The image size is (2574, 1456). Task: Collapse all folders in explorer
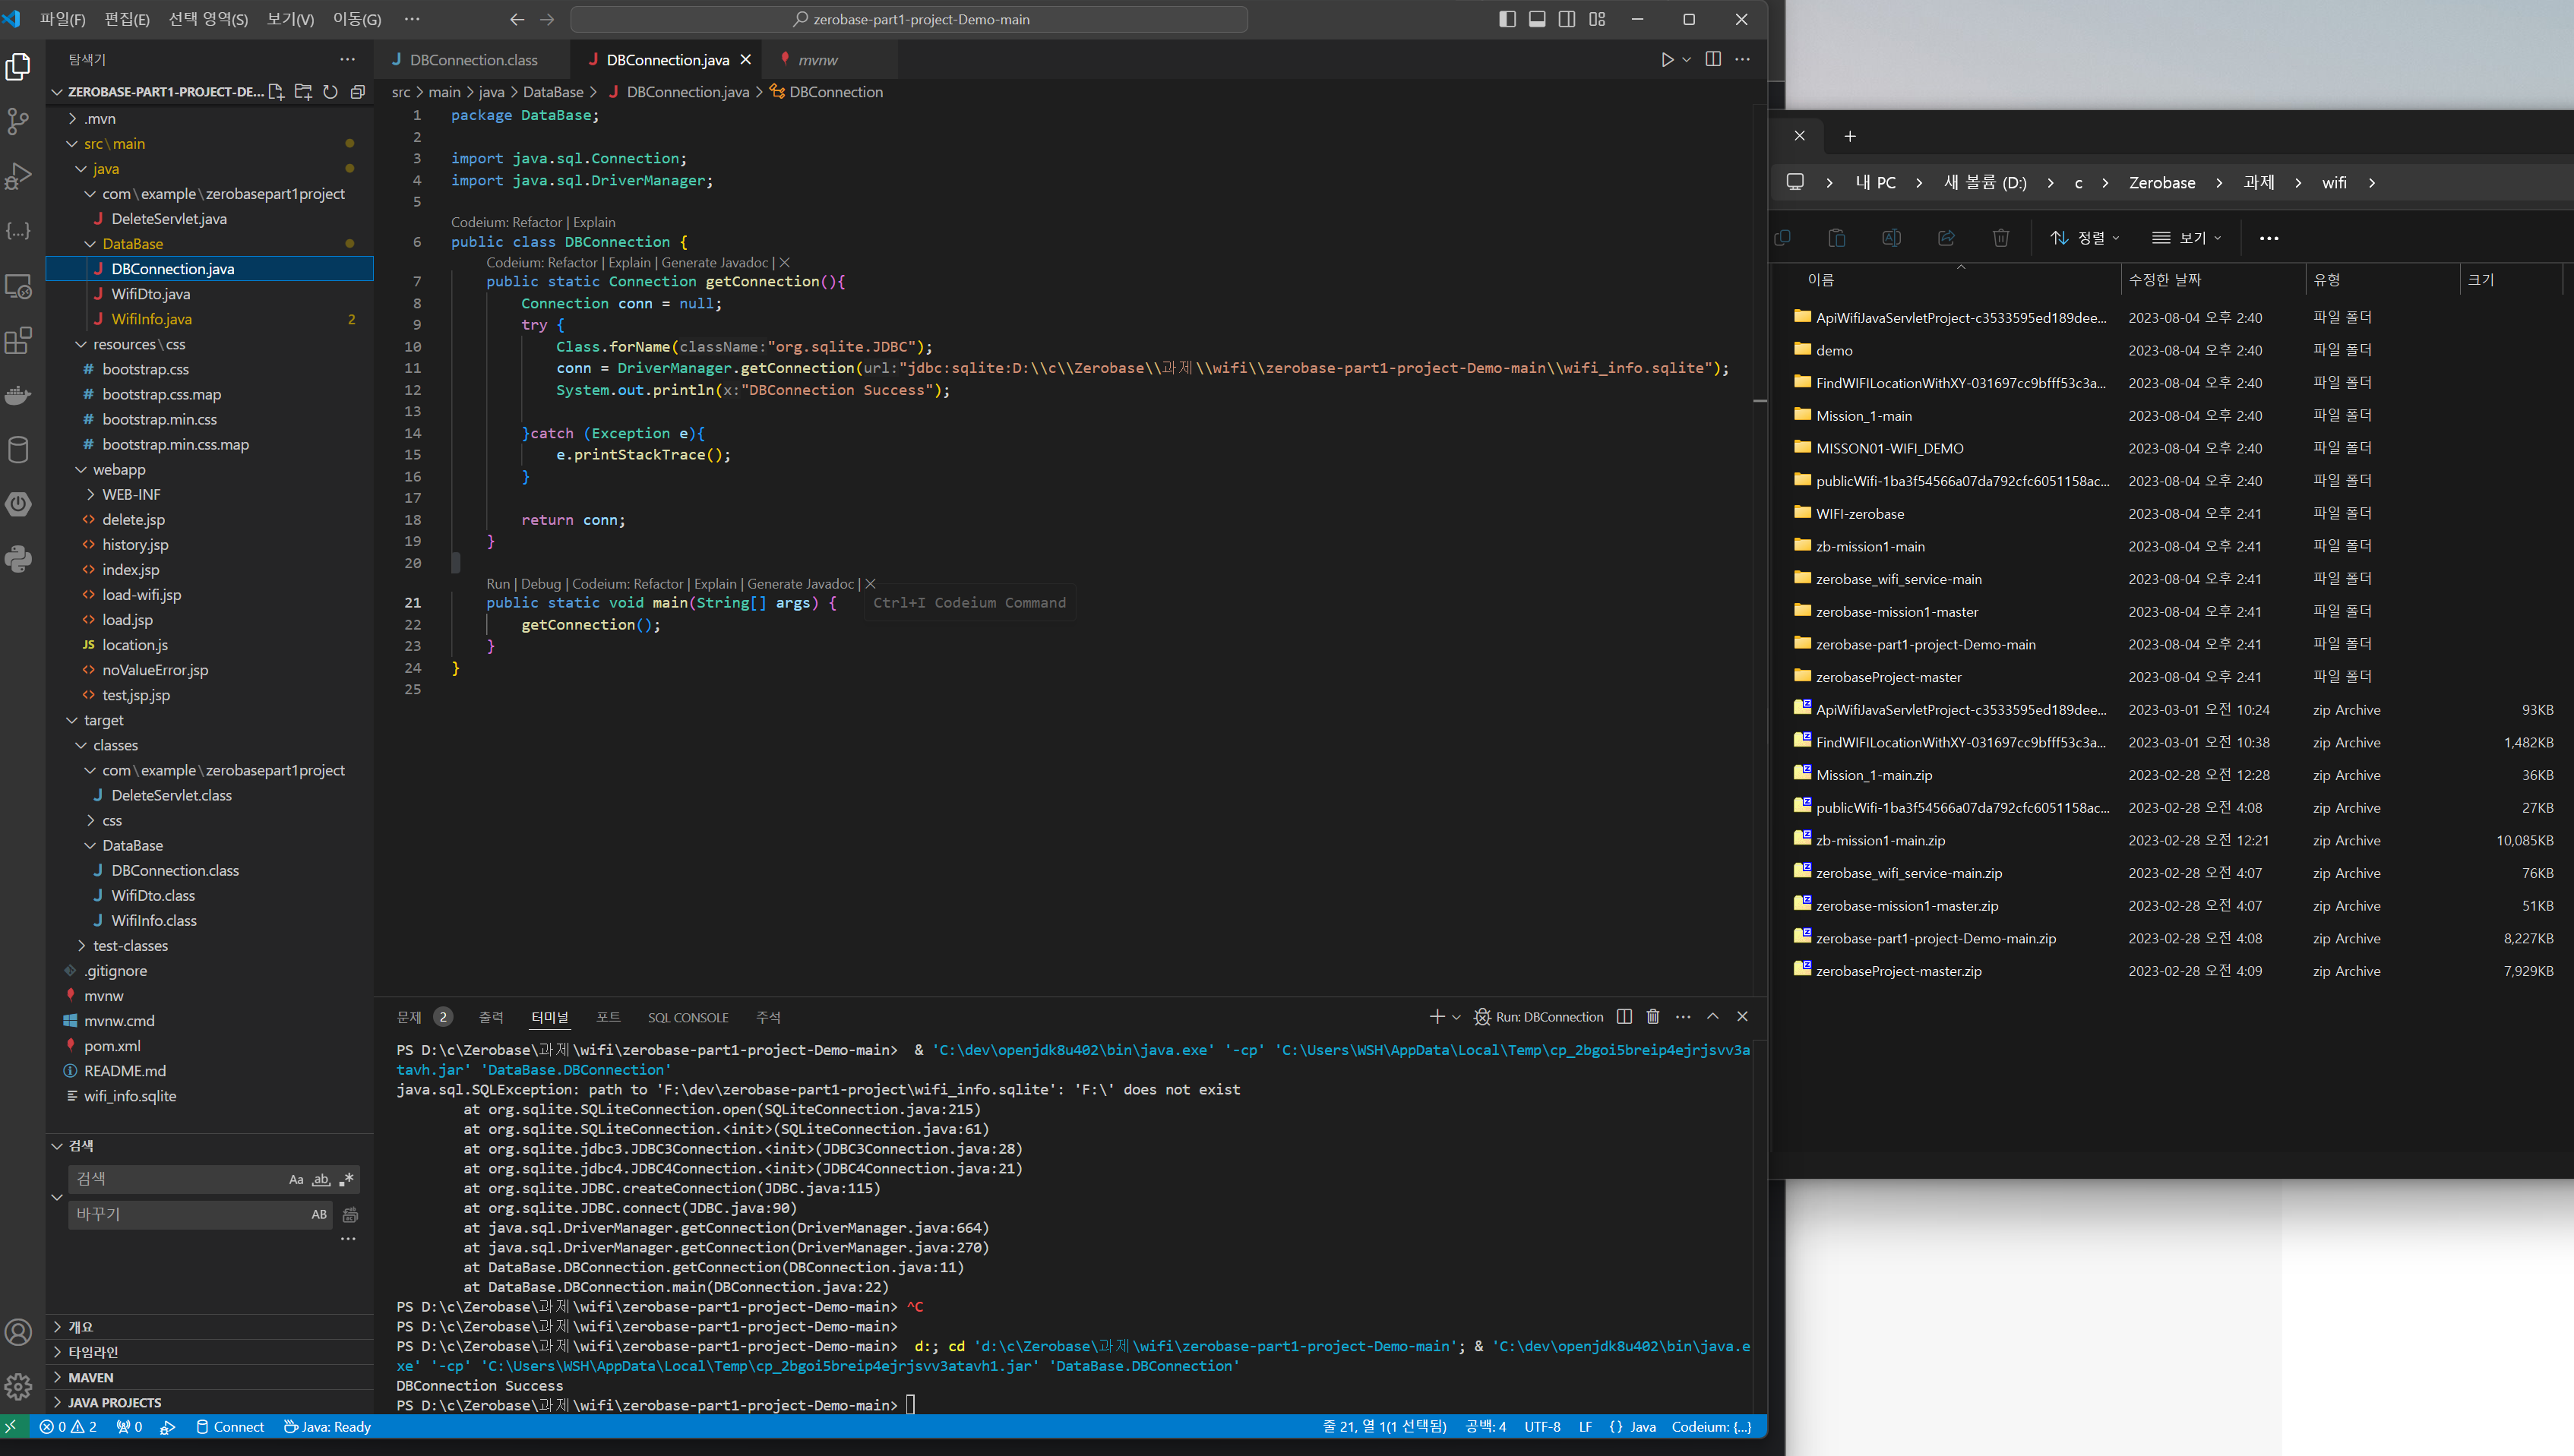click(x=357, y=92)
